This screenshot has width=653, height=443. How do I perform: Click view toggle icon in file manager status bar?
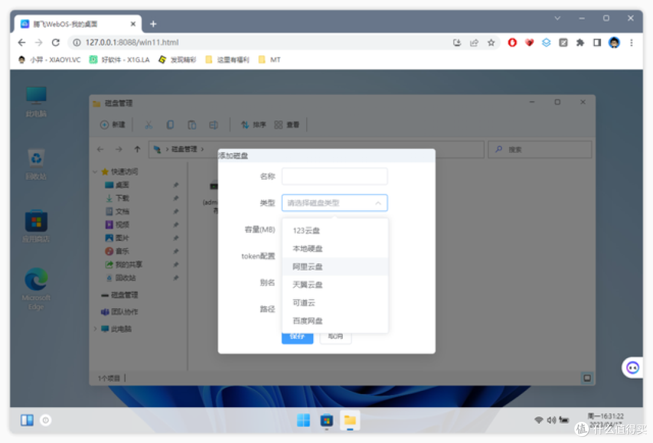click(586, 378)
